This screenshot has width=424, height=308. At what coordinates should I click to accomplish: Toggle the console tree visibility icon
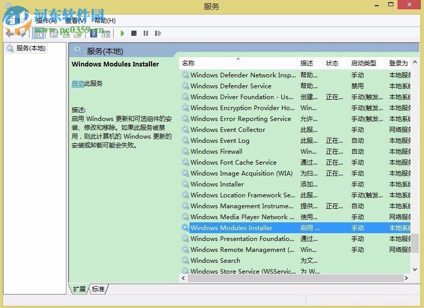(x=38, y=33)
